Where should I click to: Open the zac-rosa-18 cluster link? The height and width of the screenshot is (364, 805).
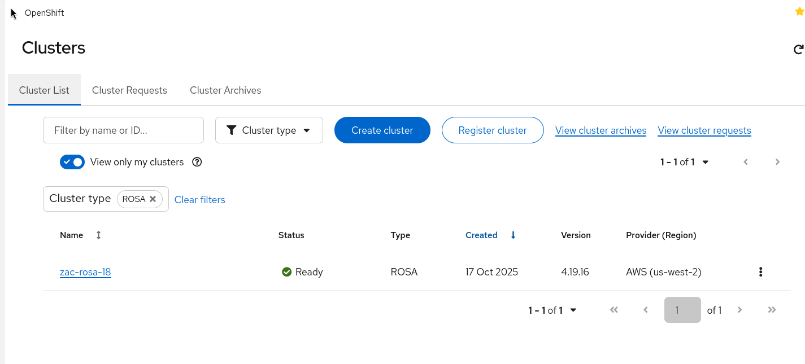click(85, 272)
